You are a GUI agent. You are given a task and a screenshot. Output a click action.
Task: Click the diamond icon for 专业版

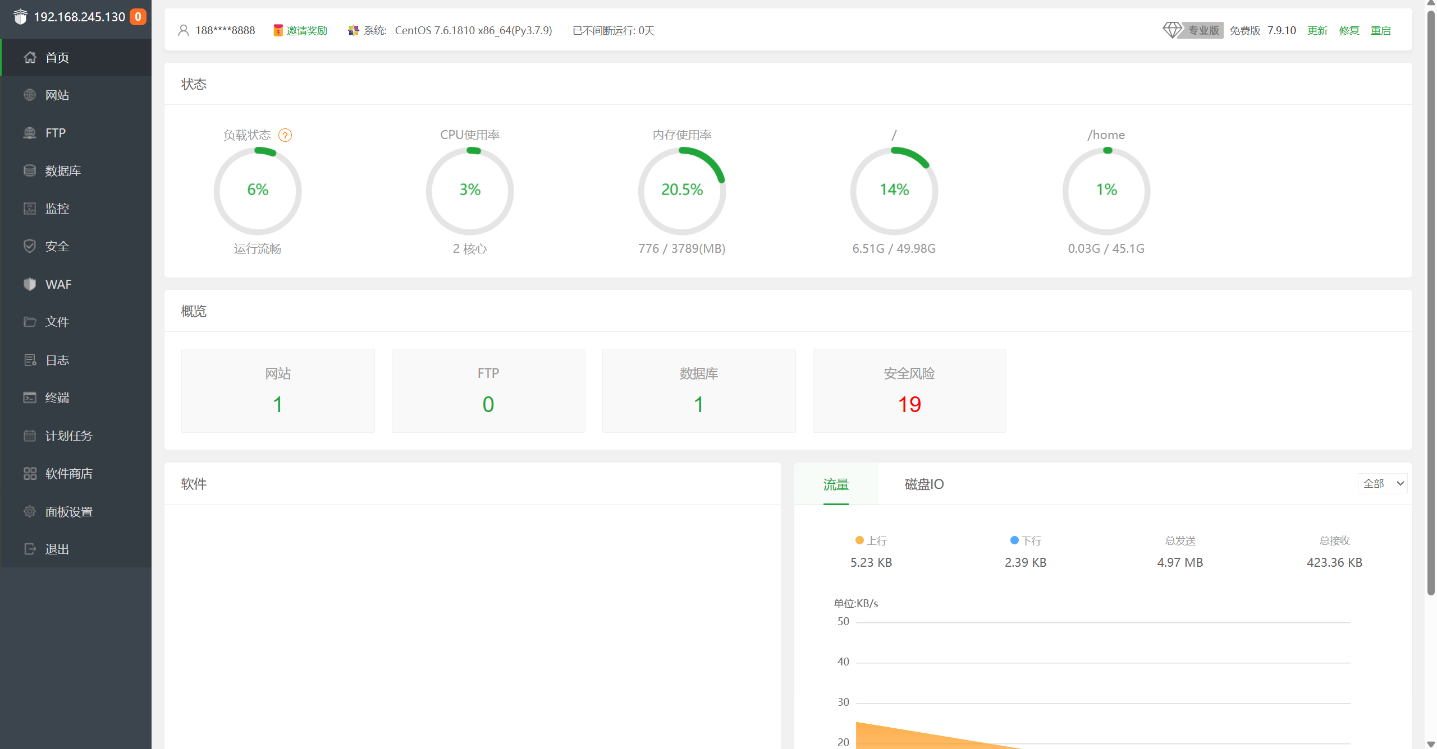tap(1172, 30)
